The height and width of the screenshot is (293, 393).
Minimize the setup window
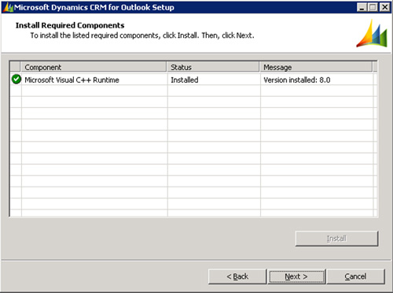click(x=362, y=7)
